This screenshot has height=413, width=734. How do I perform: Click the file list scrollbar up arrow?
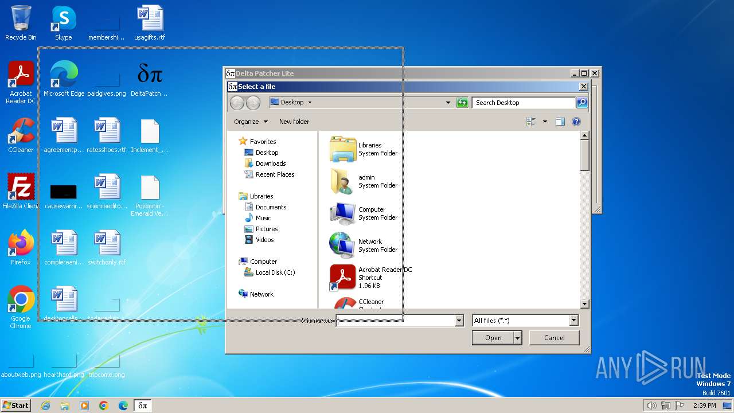[585, 136]
